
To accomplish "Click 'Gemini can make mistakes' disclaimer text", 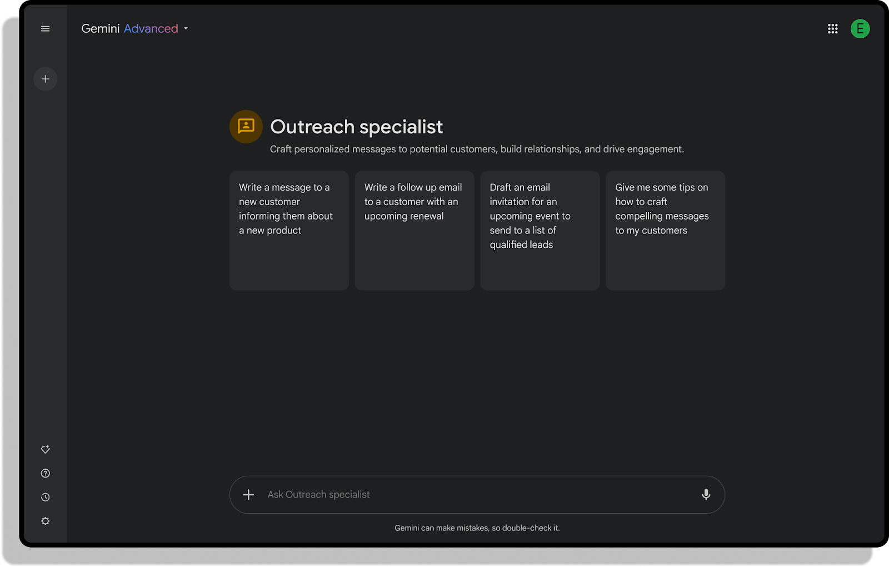I will (477, 528).
